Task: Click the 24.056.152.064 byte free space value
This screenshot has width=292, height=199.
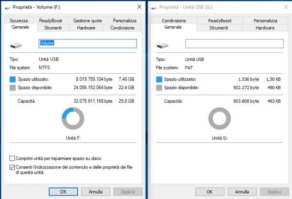Action: tap(93, 88)
